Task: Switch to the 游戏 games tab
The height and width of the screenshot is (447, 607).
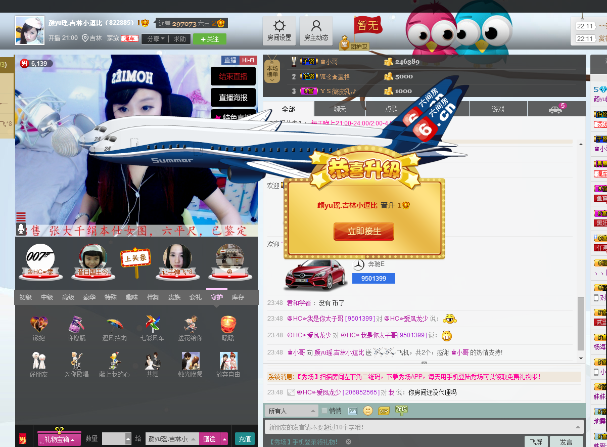Action: click(x=498, y=109)
